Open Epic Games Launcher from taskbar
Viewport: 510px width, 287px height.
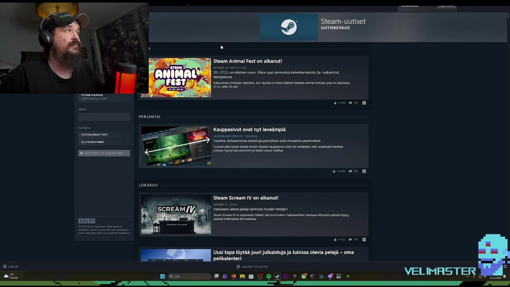point(295,276)
